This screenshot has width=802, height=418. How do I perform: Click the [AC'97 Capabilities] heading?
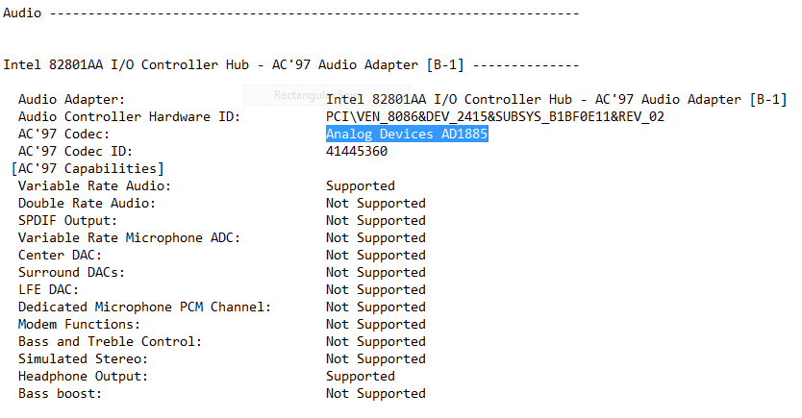[x=87, y=169]
